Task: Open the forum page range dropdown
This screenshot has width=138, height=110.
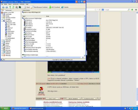Action: (x=53, y=99)
